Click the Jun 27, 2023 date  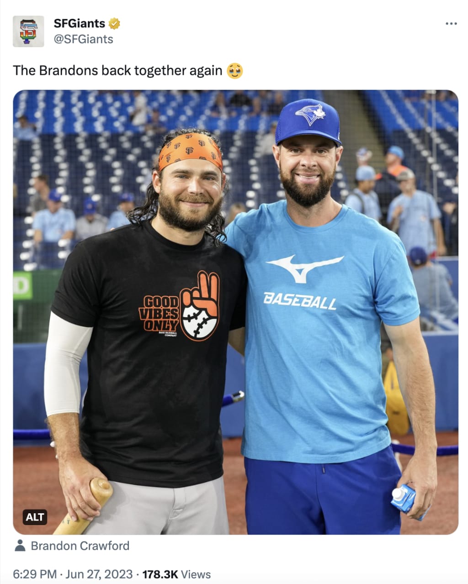click(99, 574)
